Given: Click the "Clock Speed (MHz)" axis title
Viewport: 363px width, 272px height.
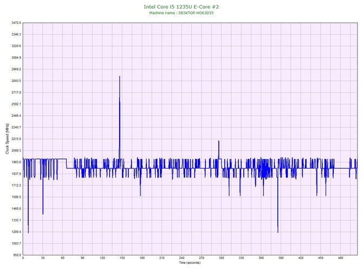Looking at the screenshot, I should [7, 138].
